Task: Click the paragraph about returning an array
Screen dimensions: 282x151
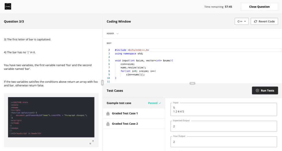Action: 51,84
